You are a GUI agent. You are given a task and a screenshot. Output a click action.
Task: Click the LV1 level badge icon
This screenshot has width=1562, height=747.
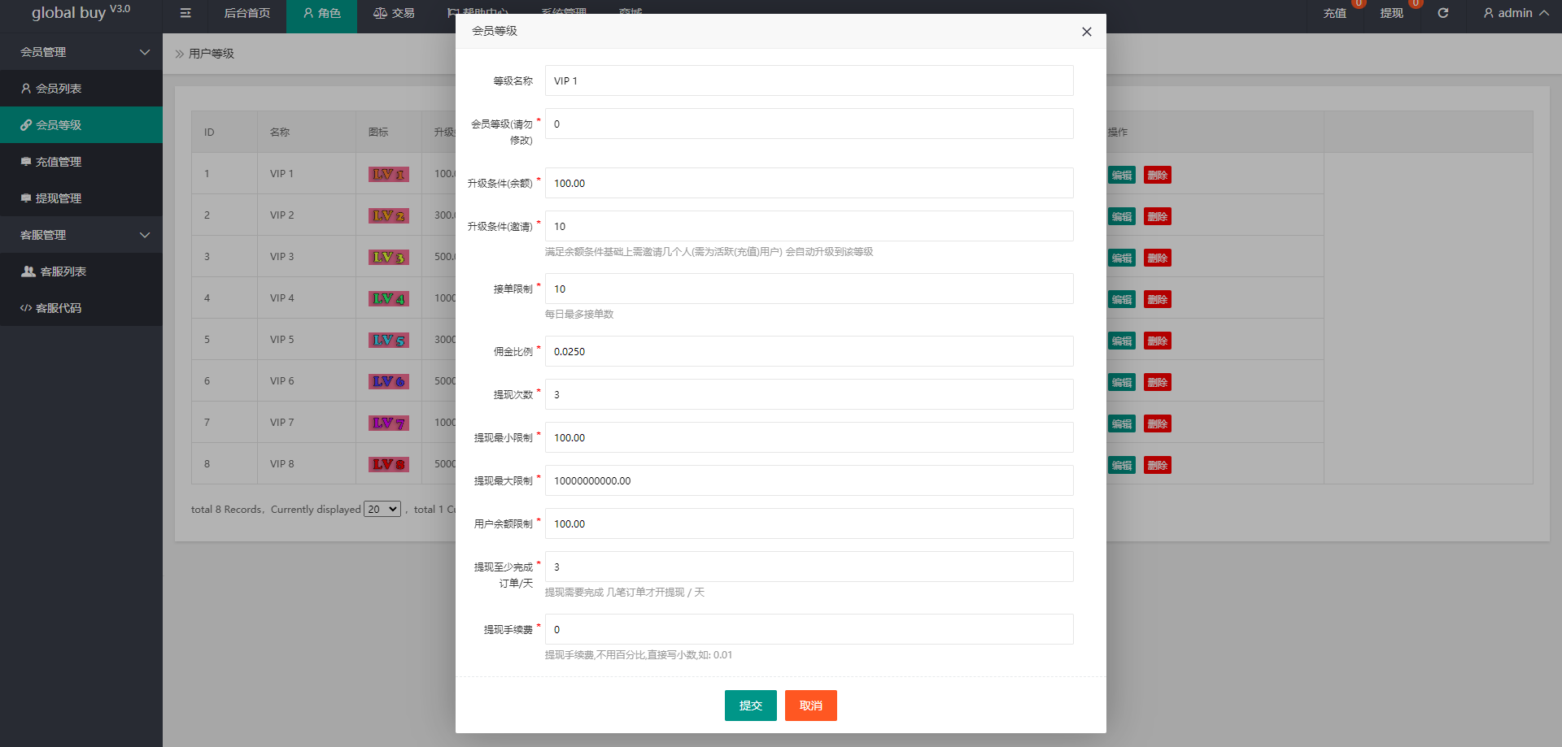pos(388,174)
